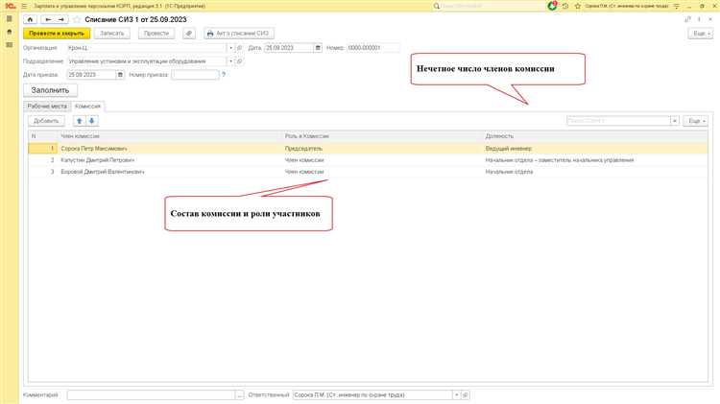The width and height of the screenshot is (720, 404).
Task: Expand the Подразделение dropdown list
Action: point(230,60)
